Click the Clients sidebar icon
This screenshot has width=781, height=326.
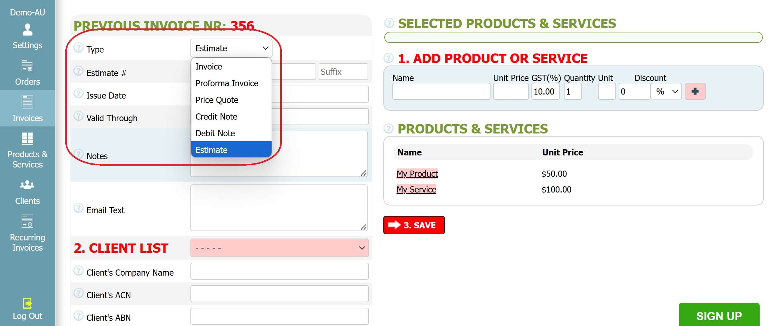click(x=27, y=185)
